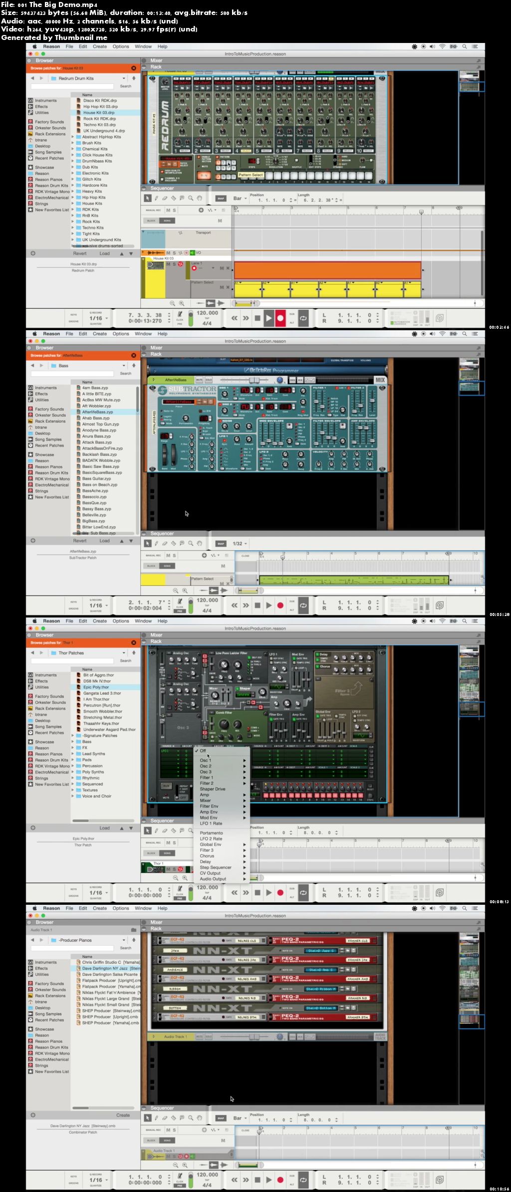Click Load in the Thor Patches frame browser

click(104, 828)
